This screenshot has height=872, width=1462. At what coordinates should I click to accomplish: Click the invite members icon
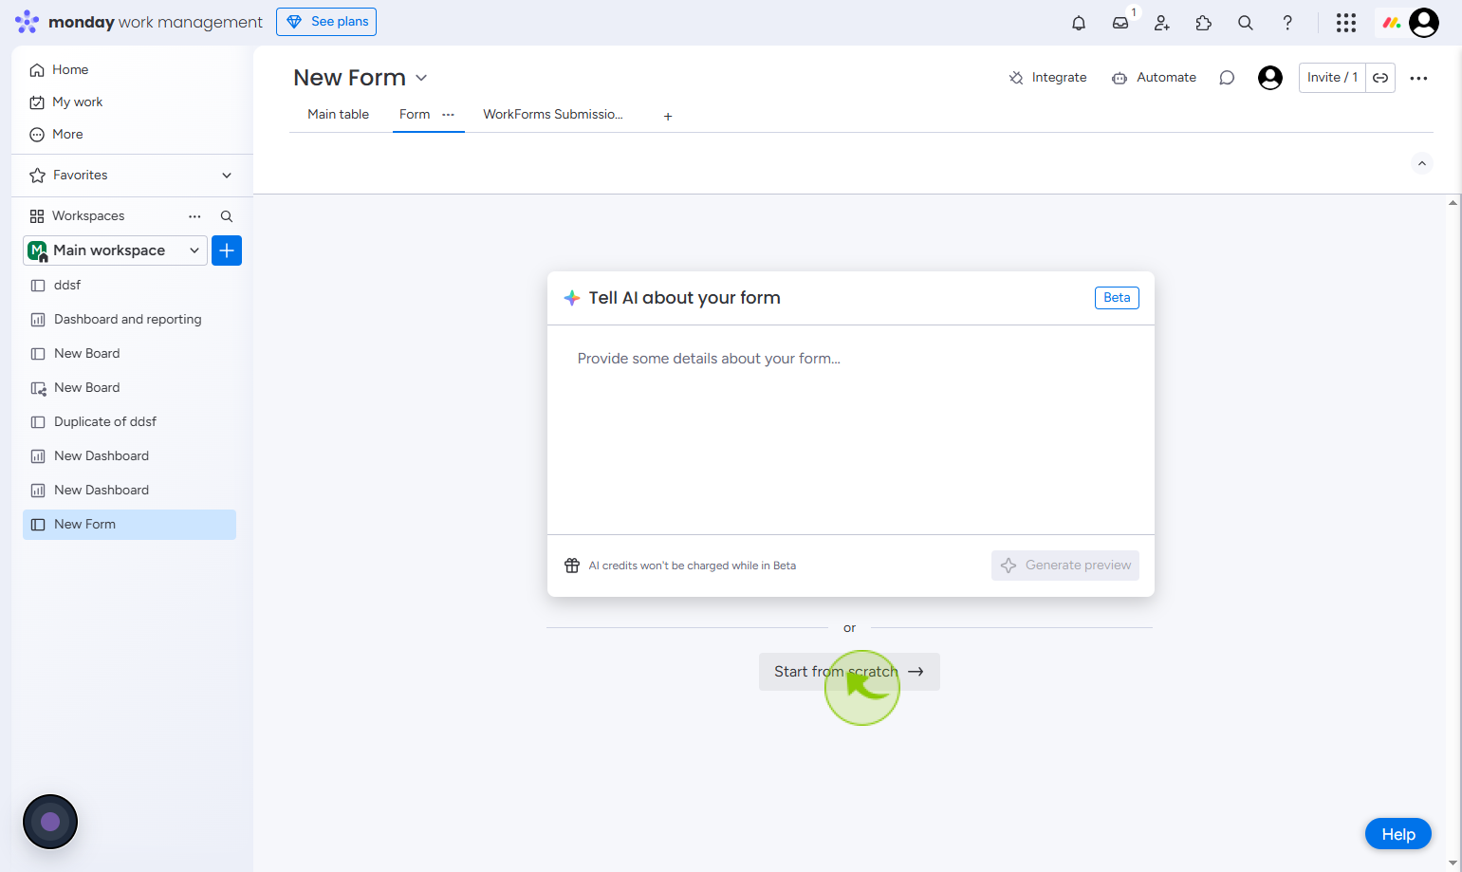pos(1162,23)
